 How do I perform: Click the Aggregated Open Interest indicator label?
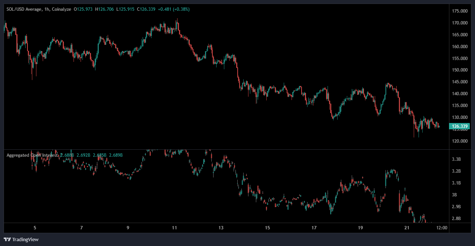click(x=32, y=155)
